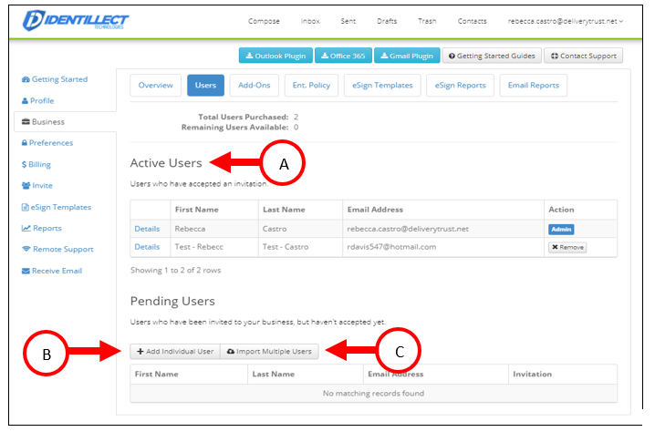Open Details link for Rebecca Castro
655x432 pixels.
pos(147,229)
